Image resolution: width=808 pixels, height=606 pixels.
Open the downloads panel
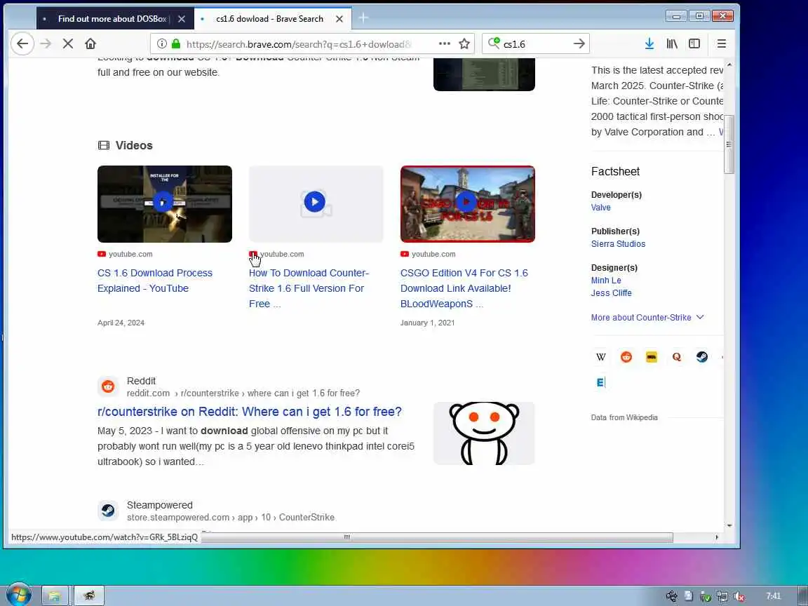[x=649, y=43]
